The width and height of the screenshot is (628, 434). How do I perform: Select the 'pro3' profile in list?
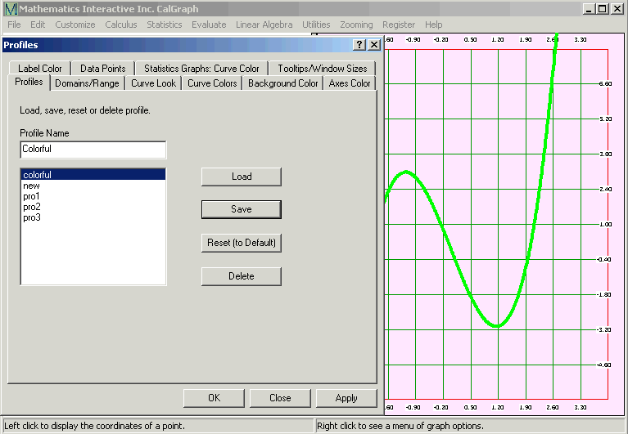pyautogui.click(x=93, y=217)
